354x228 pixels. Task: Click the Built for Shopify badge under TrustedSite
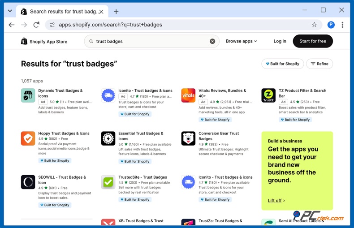pyautogui.click(x=135, y=200)
